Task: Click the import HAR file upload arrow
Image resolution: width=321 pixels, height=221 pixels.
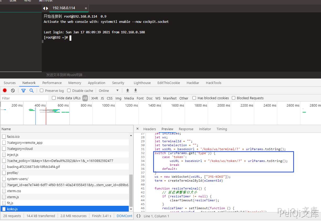Action: [x=128, y=91]
